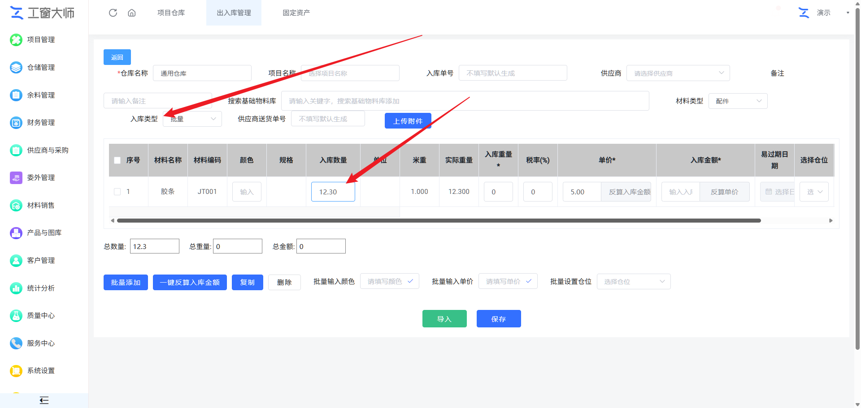Image resolution: width=861 pixels, height=408 pixels.
Task: Open the 易过期日期 date picker in row 1
Action: point(778,192)
